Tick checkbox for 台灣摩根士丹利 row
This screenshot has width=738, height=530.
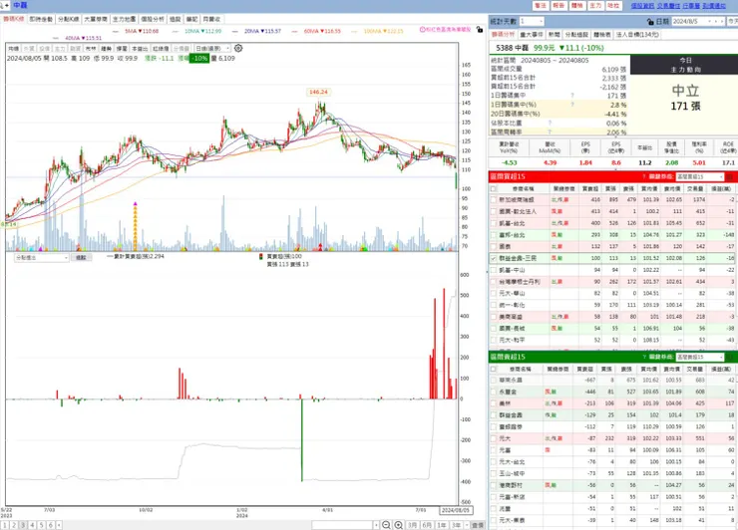(x=494, y=282)
